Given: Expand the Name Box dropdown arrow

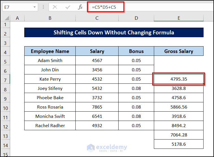Looking at the screenshot, I should click(34, 7).
